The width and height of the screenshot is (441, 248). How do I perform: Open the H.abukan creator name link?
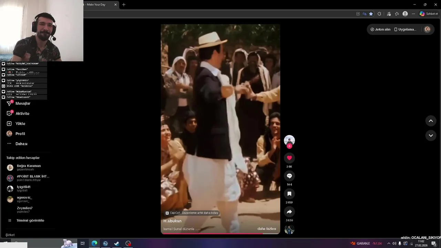click(172, 221)
